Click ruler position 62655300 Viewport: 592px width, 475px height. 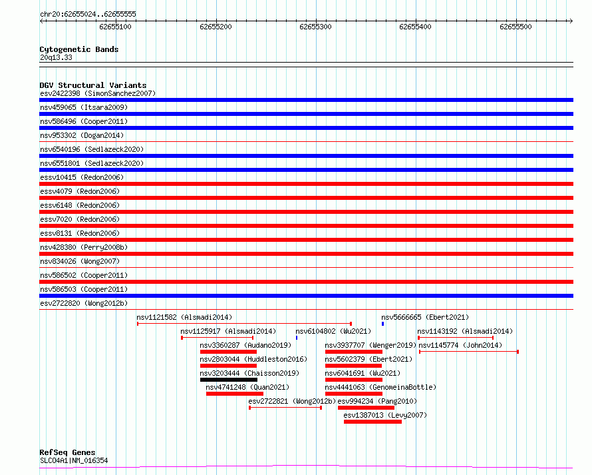316,27
